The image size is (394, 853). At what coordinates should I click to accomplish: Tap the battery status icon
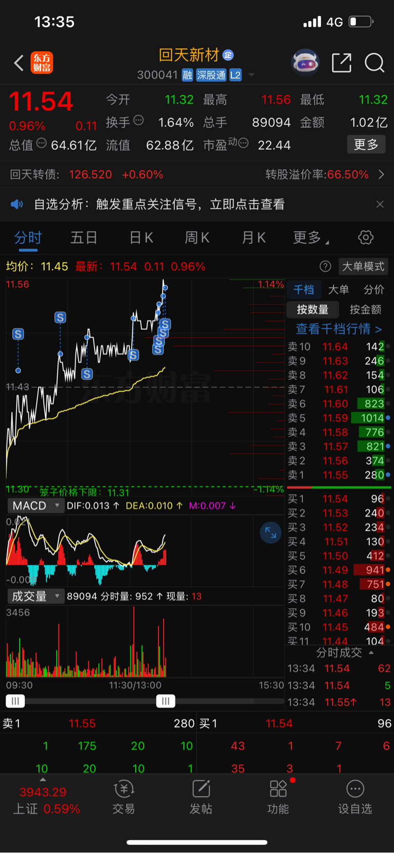(x=361, y=22)
